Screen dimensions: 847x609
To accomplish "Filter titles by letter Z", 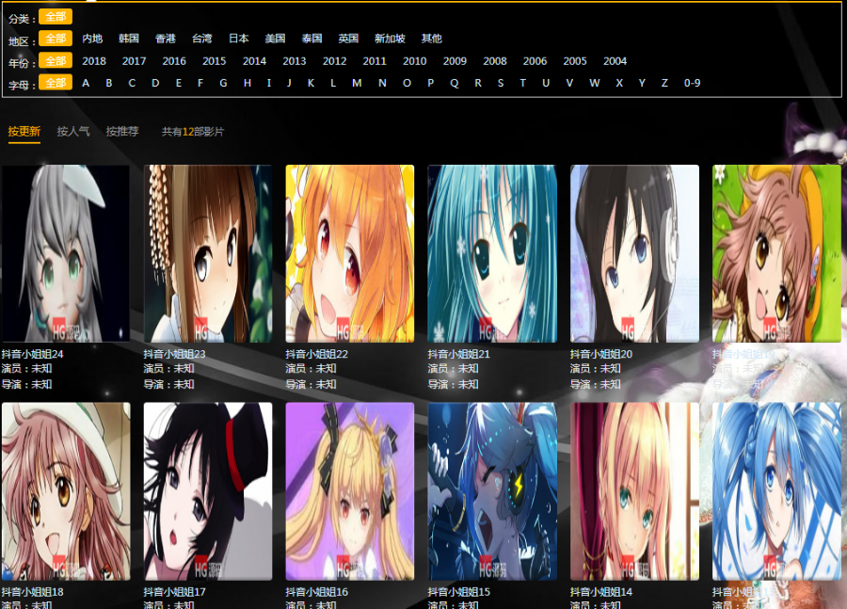I will [664, 83].
